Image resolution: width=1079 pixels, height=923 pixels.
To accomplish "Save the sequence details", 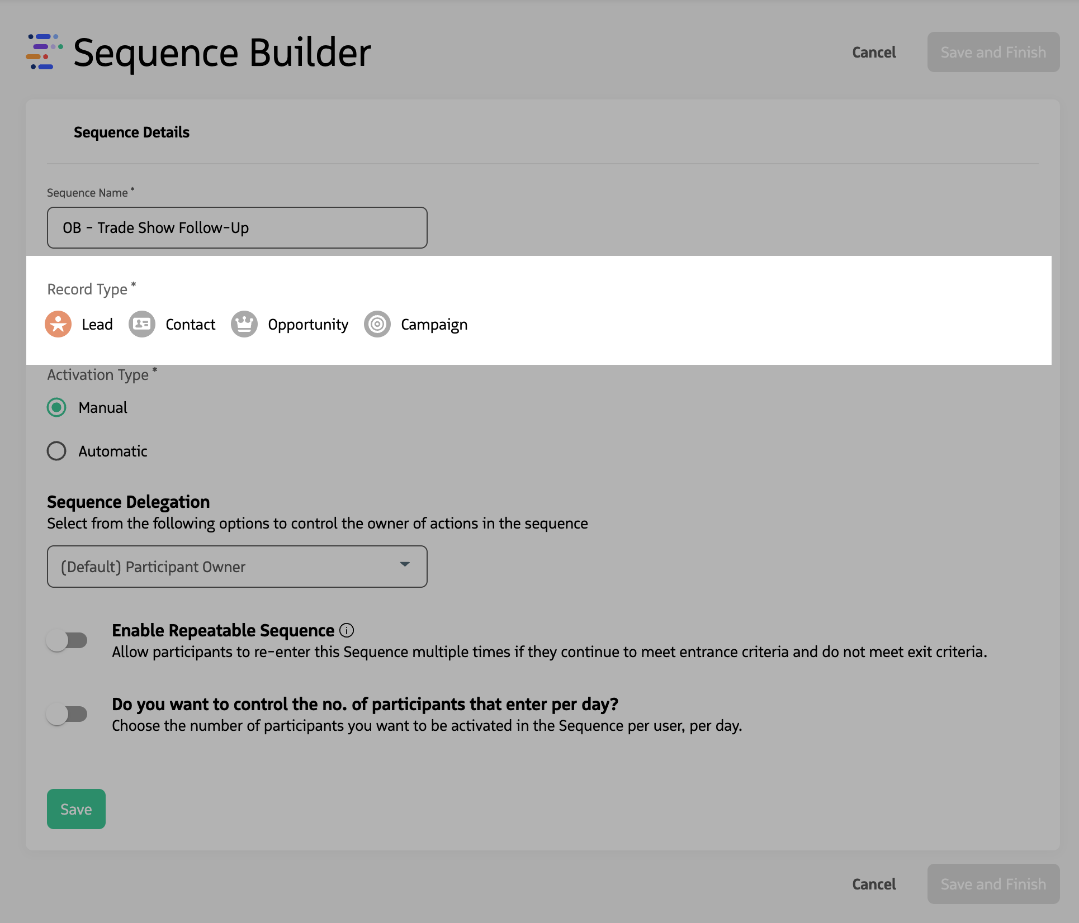I will (x=75, y=808).
